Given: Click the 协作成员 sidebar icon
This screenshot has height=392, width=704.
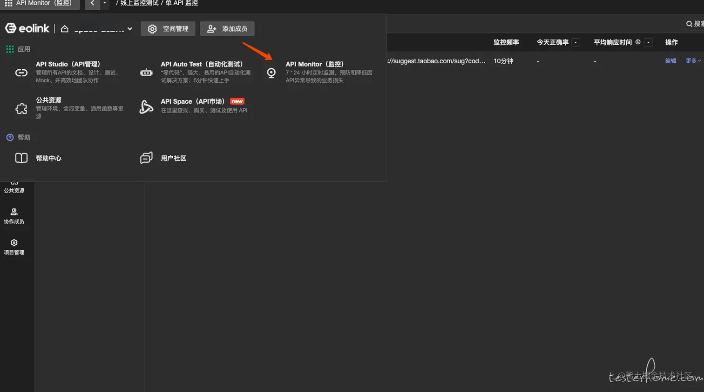Looking at the screenshot, I should tap(14, 212).
